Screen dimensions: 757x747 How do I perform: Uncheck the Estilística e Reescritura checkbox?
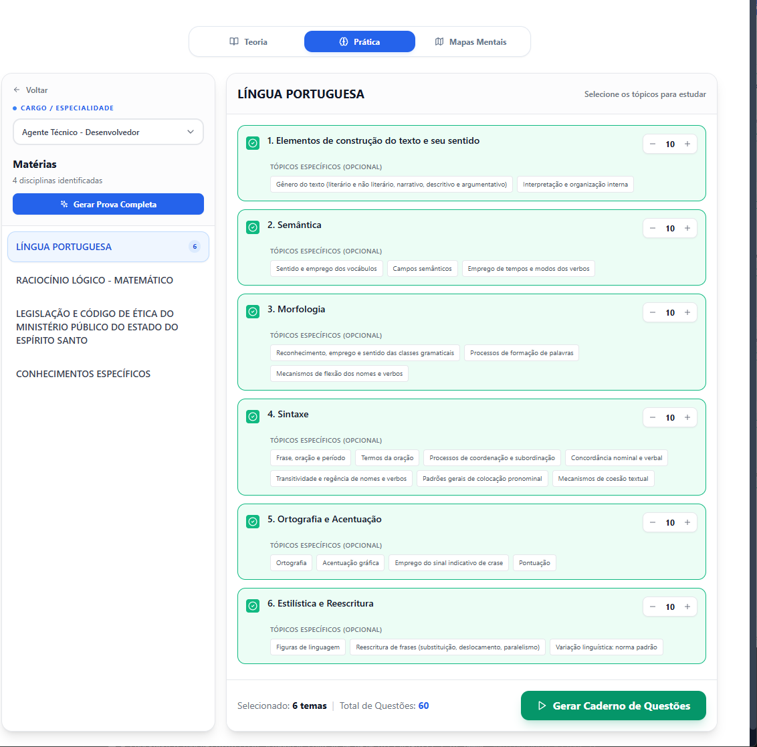(253, 606)
